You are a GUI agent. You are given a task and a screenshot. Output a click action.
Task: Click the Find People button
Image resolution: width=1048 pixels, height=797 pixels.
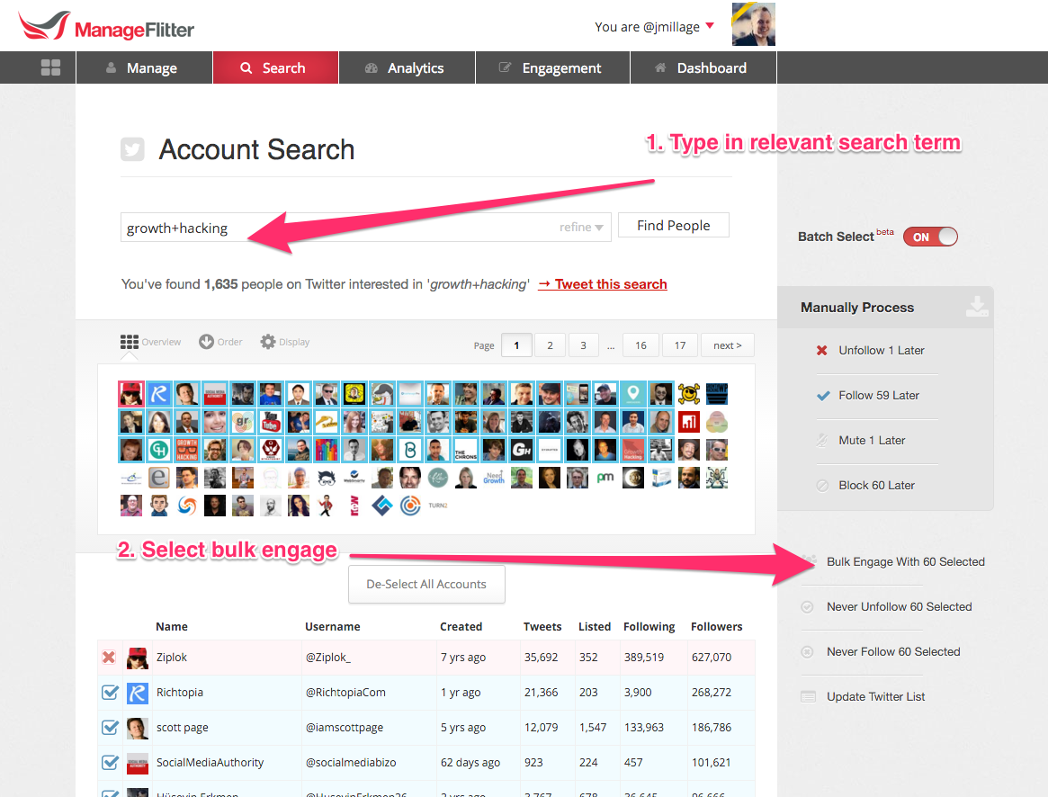point(674,225)
